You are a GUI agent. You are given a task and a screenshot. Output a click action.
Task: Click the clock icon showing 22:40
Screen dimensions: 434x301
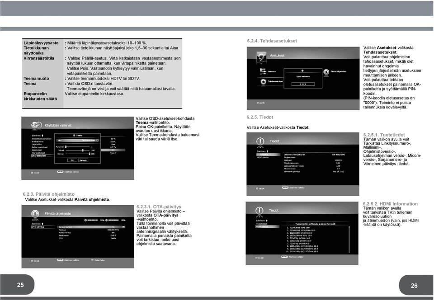[257, 103]
